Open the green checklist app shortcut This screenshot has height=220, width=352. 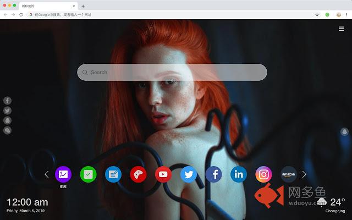pyautogui.click(x=88, y=174)
